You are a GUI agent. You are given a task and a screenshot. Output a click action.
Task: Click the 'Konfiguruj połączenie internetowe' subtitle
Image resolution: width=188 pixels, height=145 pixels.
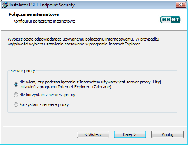[x=44, y=21]
